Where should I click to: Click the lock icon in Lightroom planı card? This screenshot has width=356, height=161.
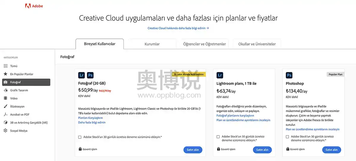[218, 149]
